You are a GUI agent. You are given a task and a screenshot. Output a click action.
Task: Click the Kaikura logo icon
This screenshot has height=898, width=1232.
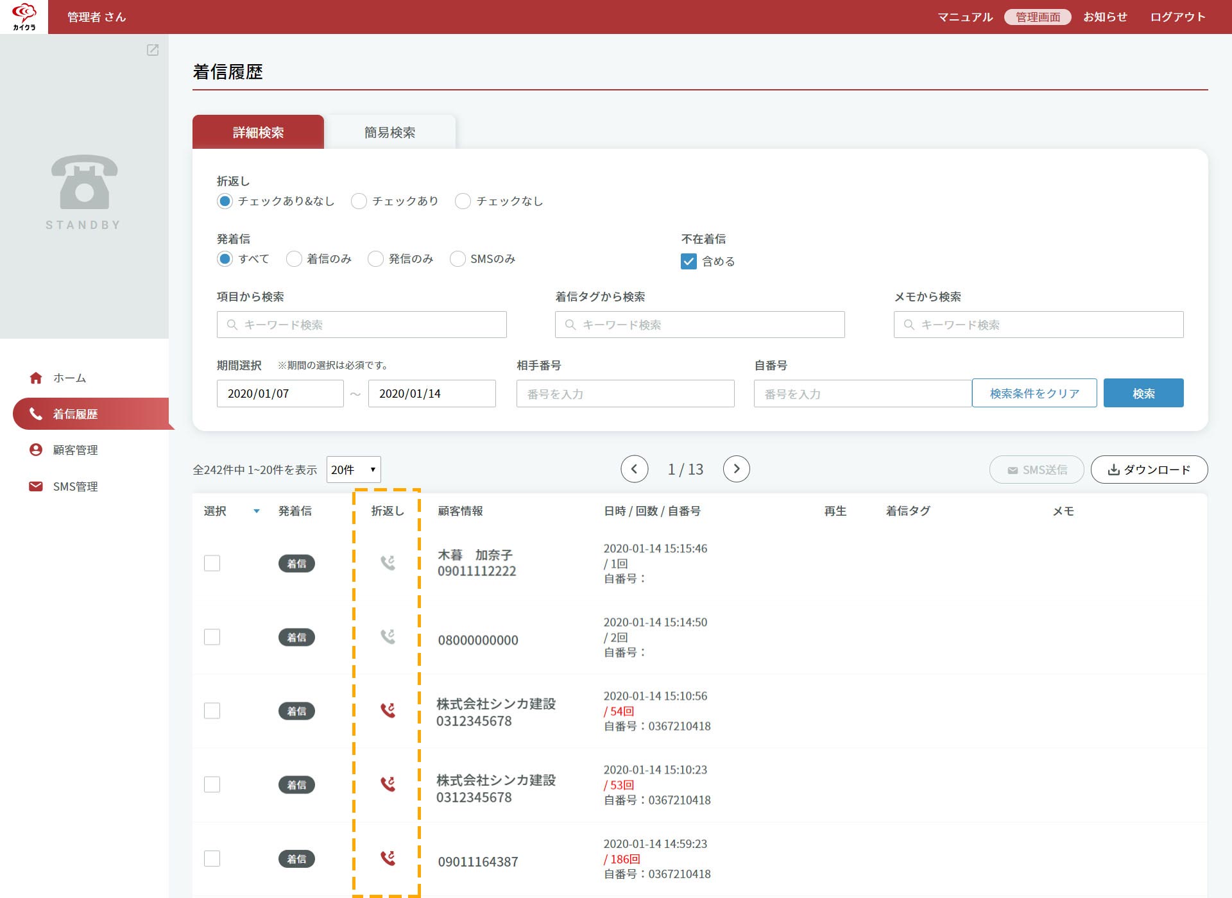24,17
